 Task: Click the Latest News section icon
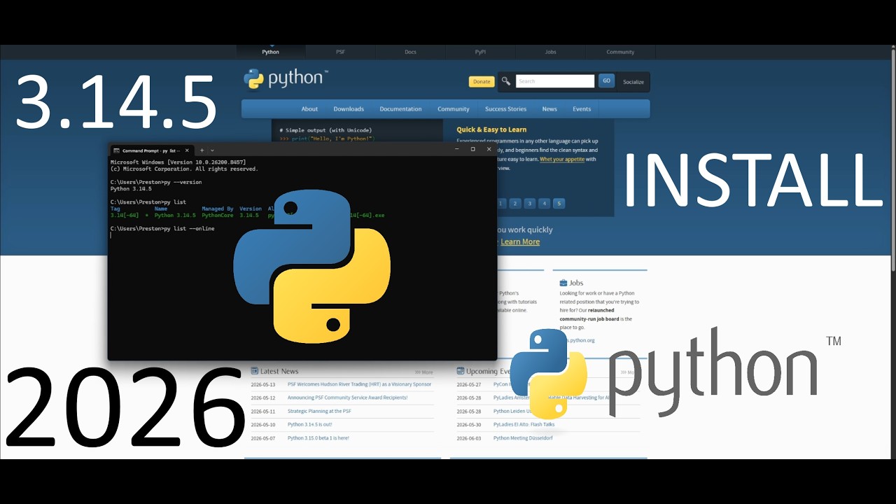coord(255,371)
